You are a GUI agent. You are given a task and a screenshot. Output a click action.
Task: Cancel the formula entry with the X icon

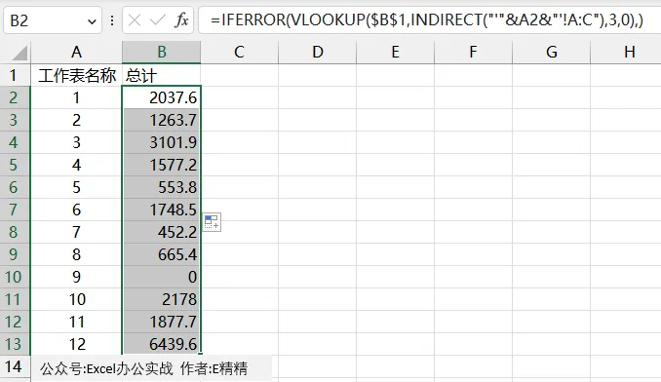point(135,20)
